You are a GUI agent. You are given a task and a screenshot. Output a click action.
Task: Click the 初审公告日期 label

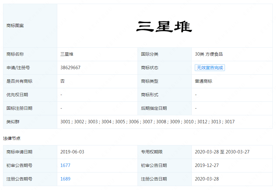pos(154,165)
